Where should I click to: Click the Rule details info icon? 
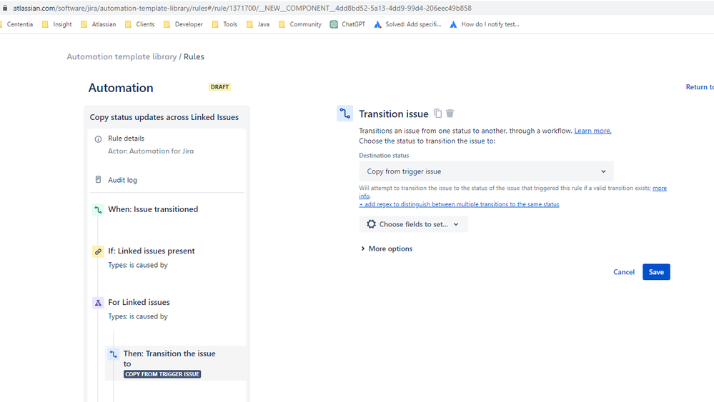pos(98,139)
